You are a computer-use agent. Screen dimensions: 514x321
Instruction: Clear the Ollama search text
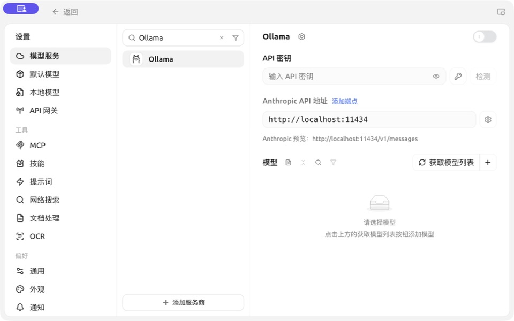[222, 37]
